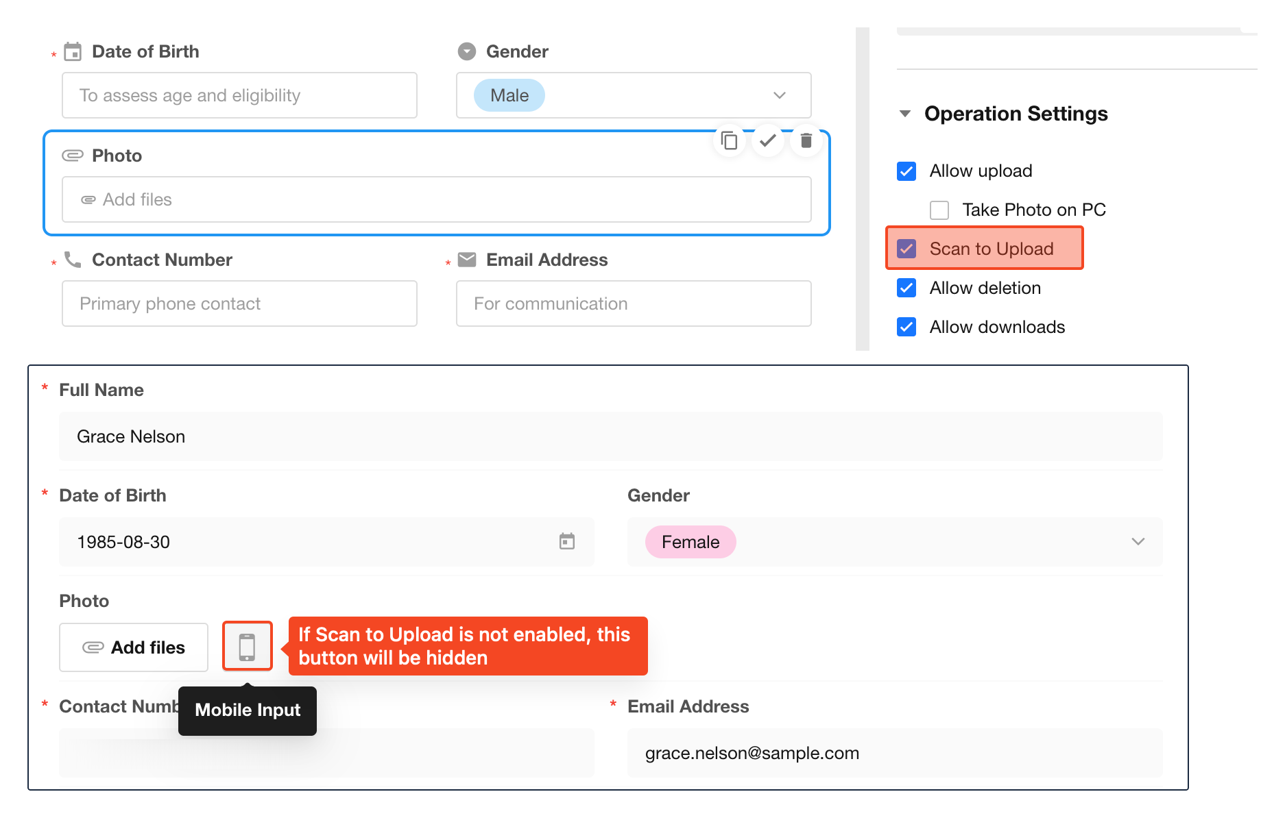Click the copy icon on Photo field
1285x818 pixels.
point(729,141)
